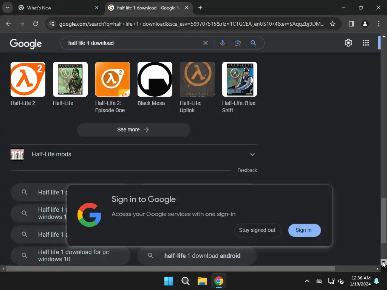Open Chrome three-dot menu
Viewport: 387px width, 290px height.
tap(378, 24)
